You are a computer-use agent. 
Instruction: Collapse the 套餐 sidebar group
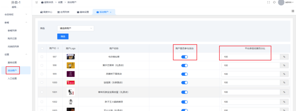(x=16, y=22)
